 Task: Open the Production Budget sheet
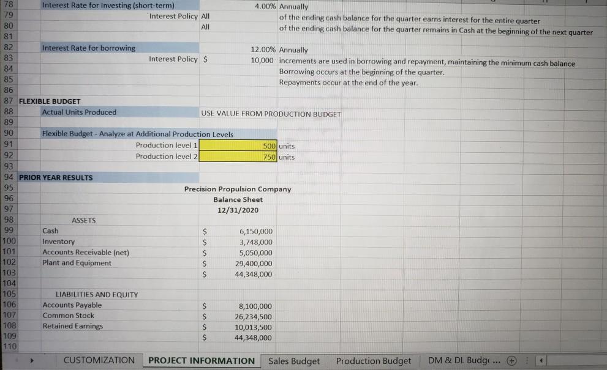pos(373,361)
